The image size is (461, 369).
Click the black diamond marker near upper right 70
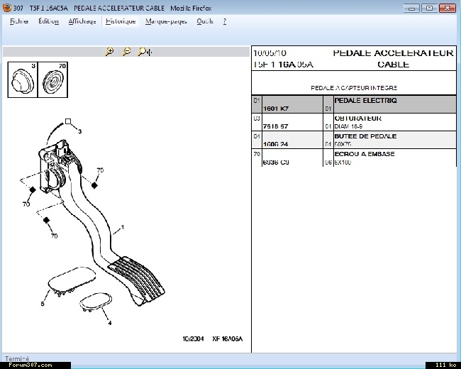click(x=94, y=185)
